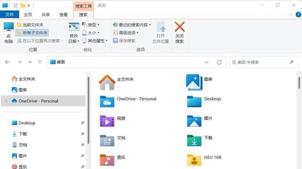302x169 pixels.
Task: Open the 下载 folder icon in file list
Action: 194,141
